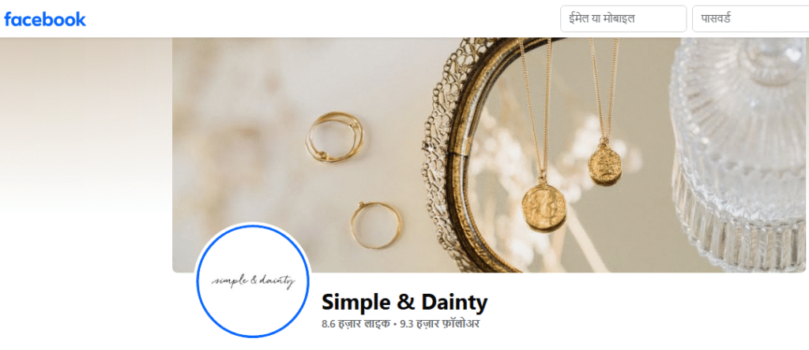This screenshot has height=350, width=809.
Task: Click into the पासवर्ड field
Action: click(751, 19)
